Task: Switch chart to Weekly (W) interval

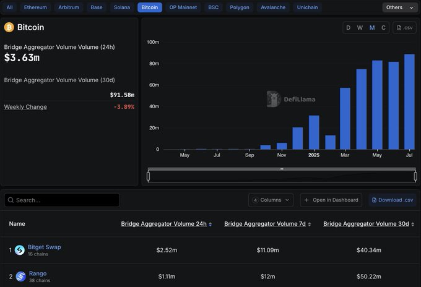Action: pos(360,28)
